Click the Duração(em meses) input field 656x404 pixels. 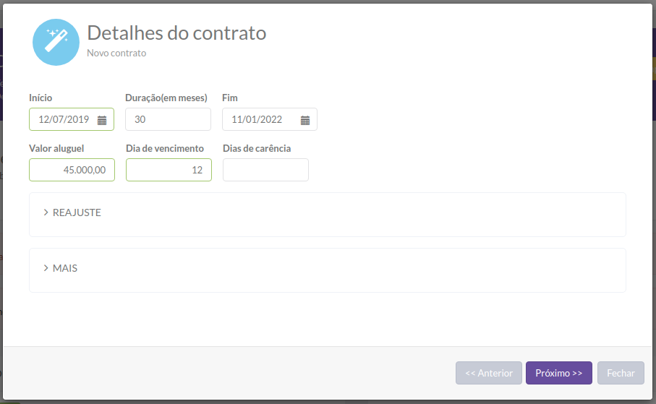[x=169, y=119]
